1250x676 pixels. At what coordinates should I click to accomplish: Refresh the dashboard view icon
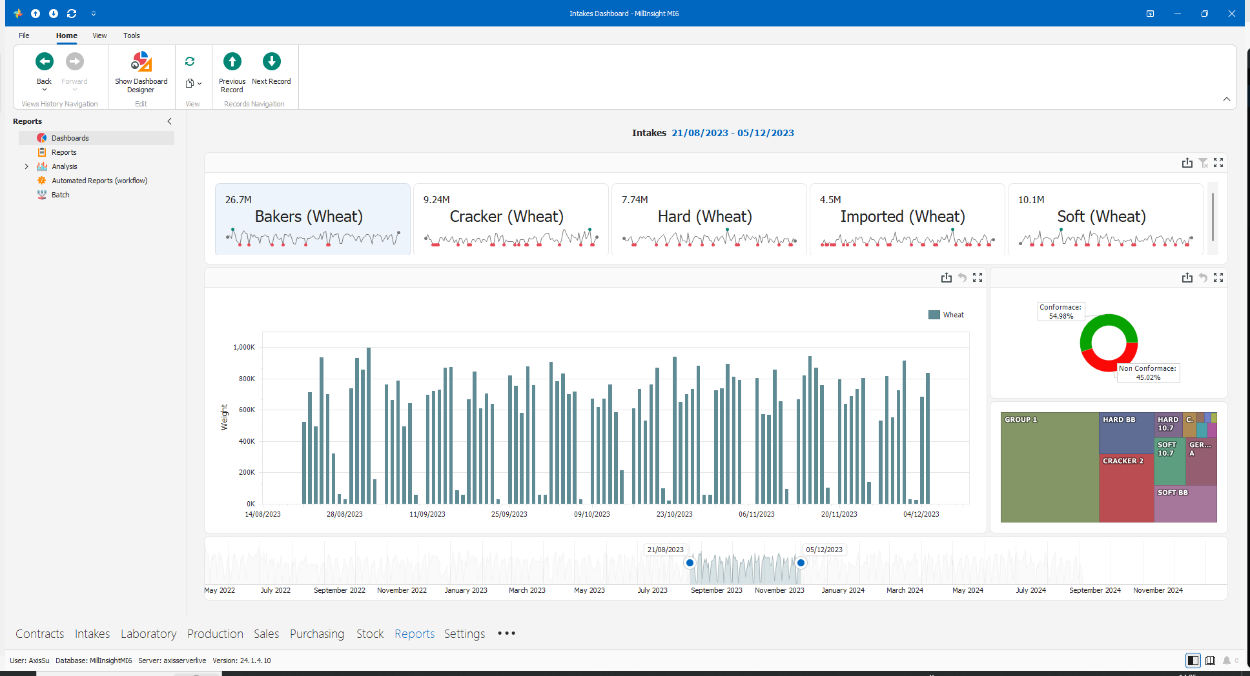pyautogui.click(x=190, y=61)
